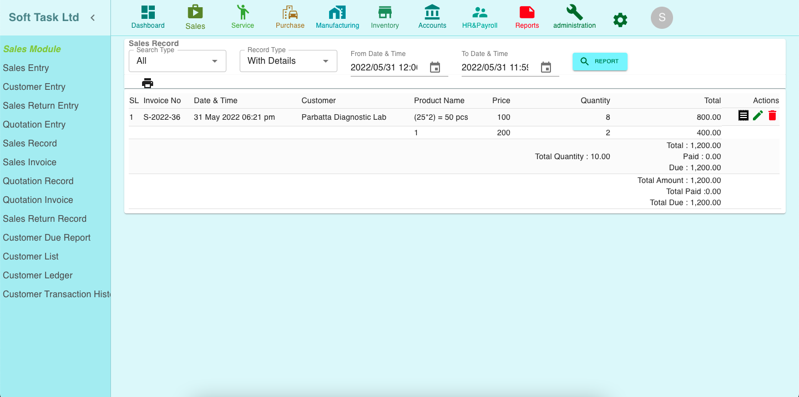
Task: Open the From Date calendar picker
Action: [435, 67]
